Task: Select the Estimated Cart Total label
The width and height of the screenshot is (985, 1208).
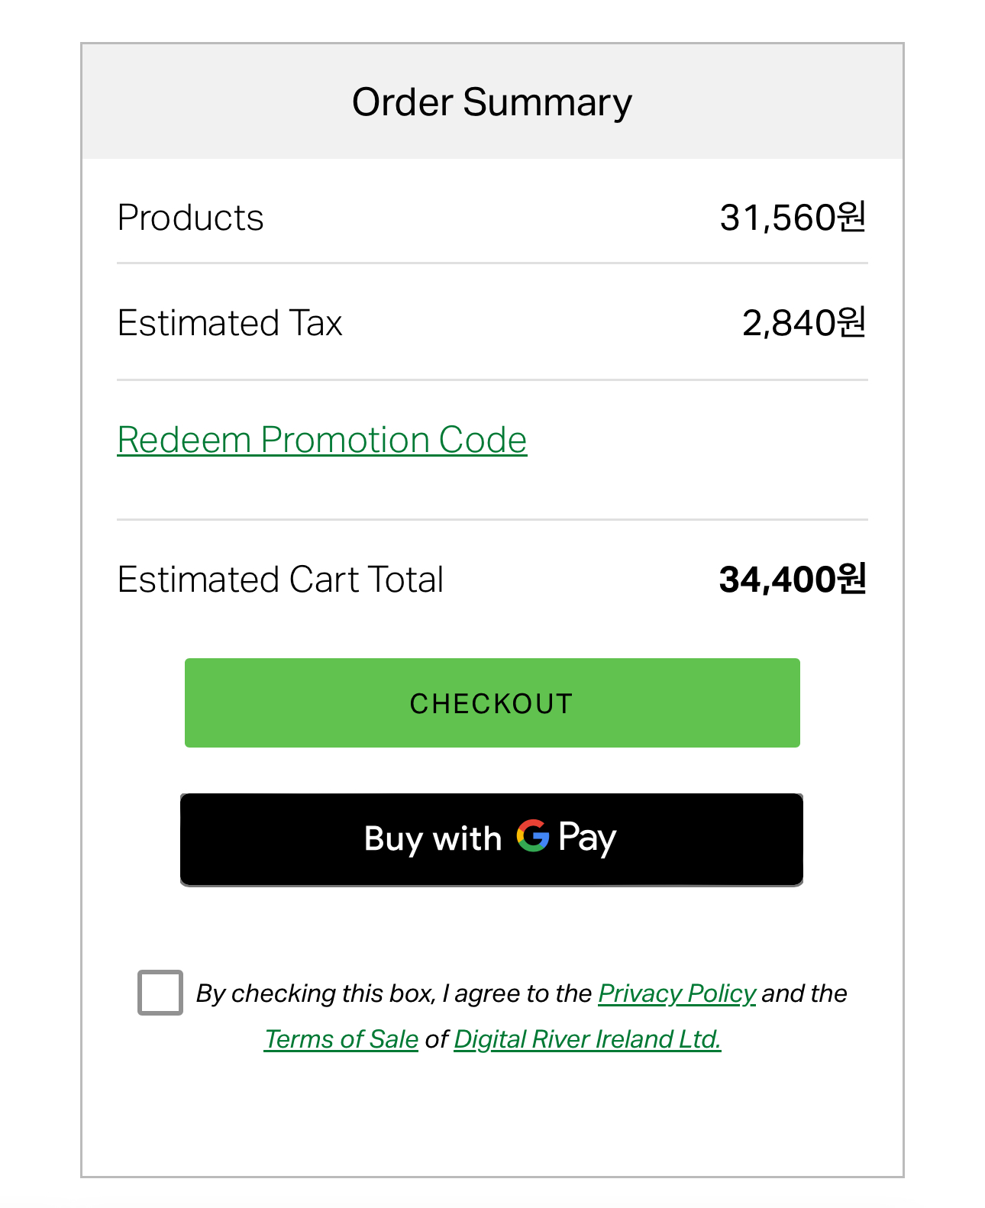Action: [x=280, y=580]
